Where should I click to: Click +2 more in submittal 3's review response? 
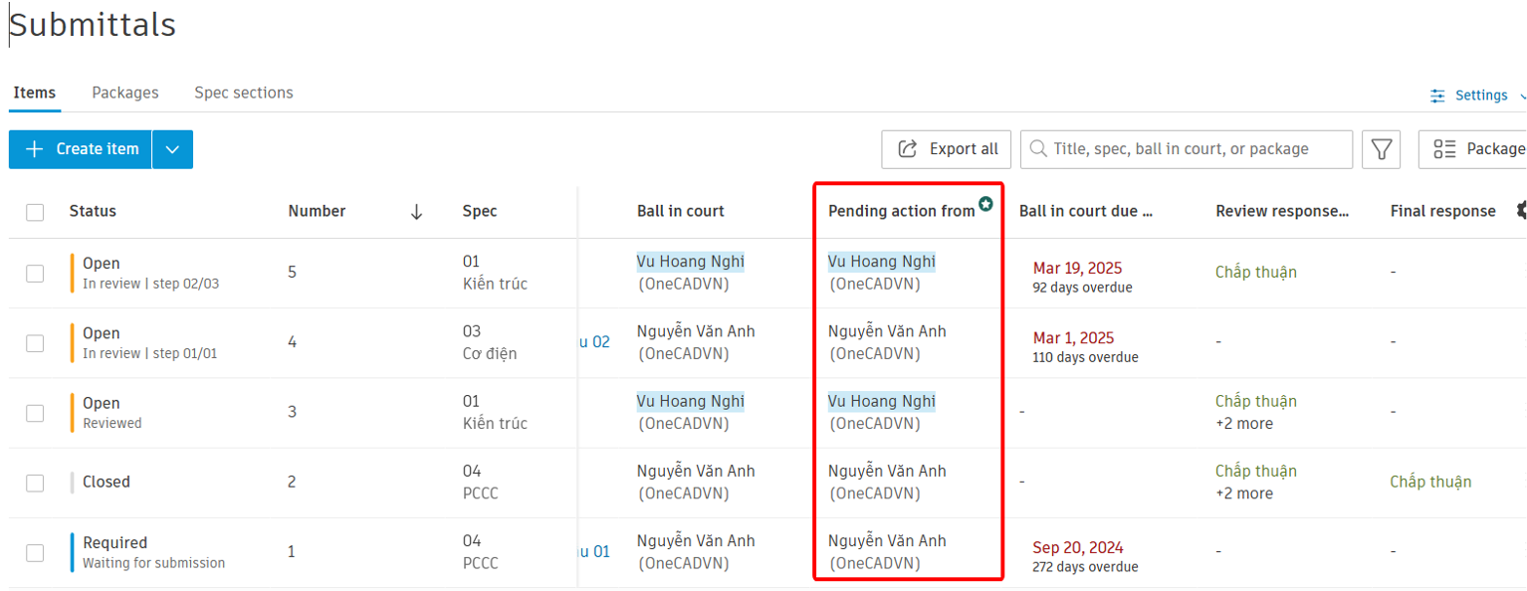pos(1244,424)
